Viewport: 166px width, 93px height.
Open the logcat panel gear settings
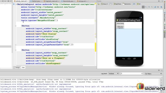[159, 70]
